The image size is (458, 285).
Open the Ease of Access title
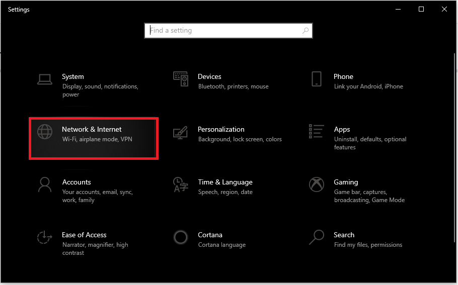click(84, 235)
